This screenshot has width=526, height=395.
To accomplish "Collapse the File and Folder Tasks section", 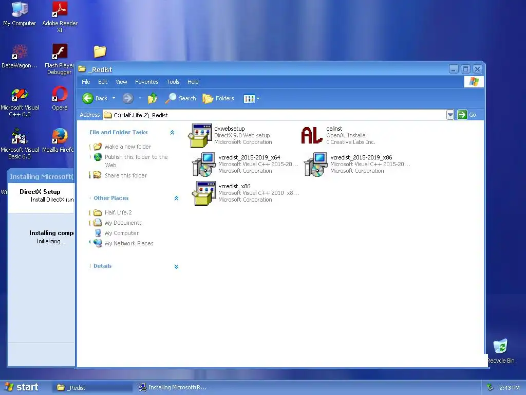I will click(173, 133).
